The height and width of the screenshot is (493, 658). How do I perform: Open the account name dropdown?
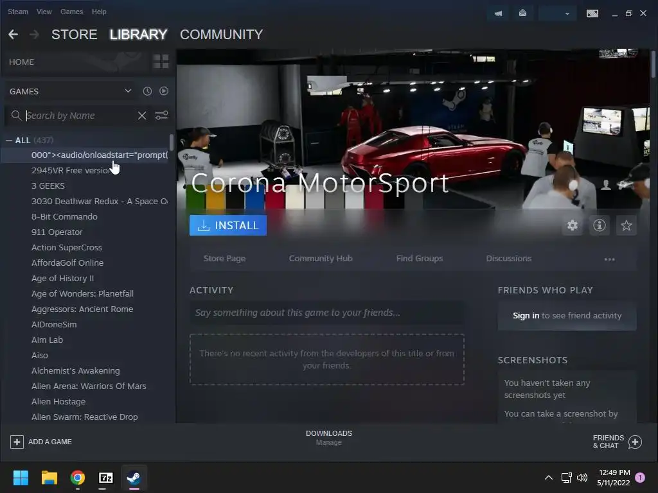[556, 13]
